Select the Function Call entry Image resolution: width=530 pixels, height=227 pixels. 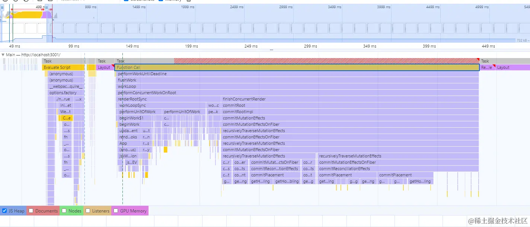coord(297,67)
